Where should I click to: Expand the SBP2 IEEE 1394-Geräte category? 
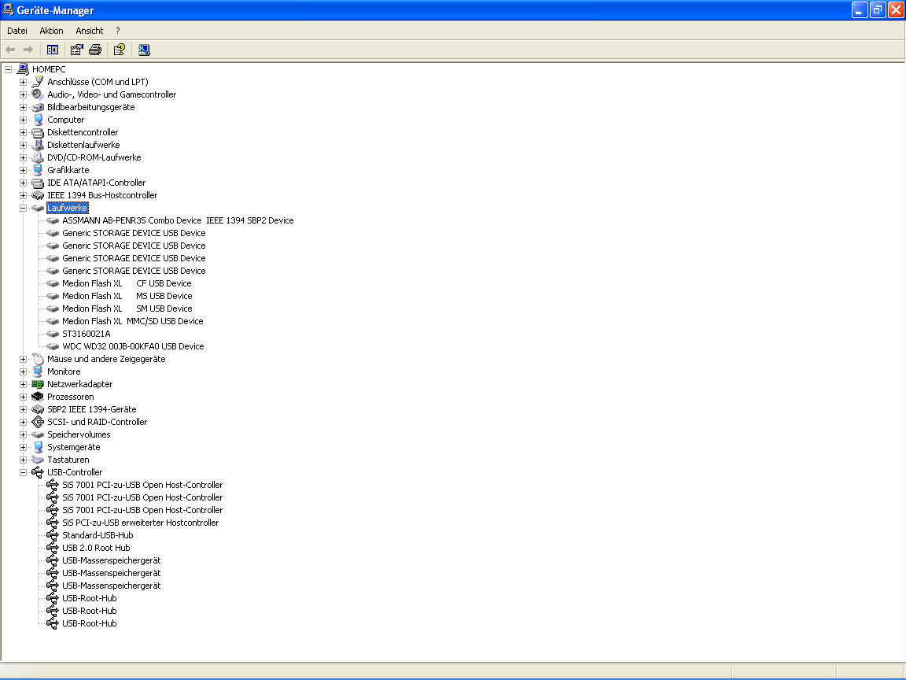click(x=23, y=409)
